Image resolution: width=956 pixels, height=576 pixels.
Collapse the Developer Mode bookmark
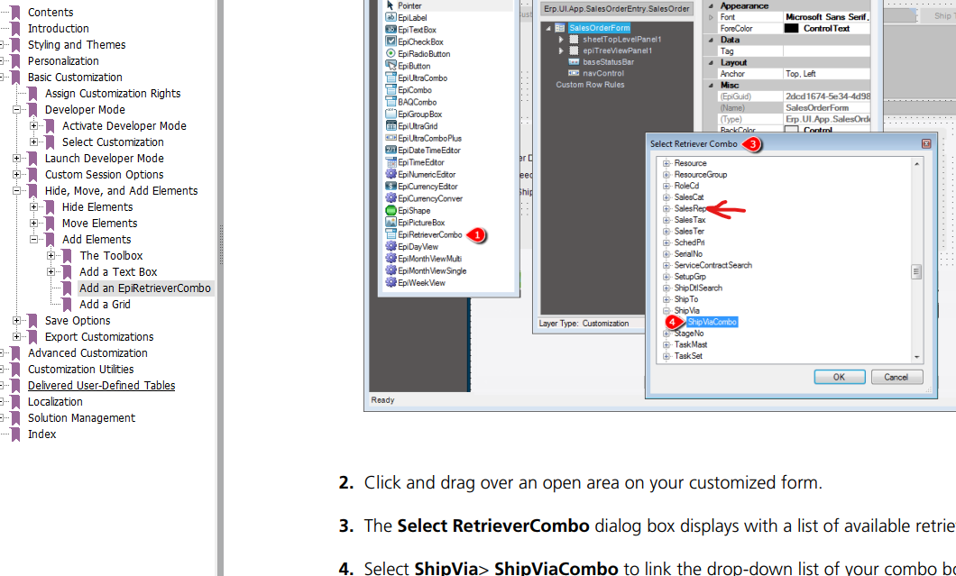pos(17,110)
